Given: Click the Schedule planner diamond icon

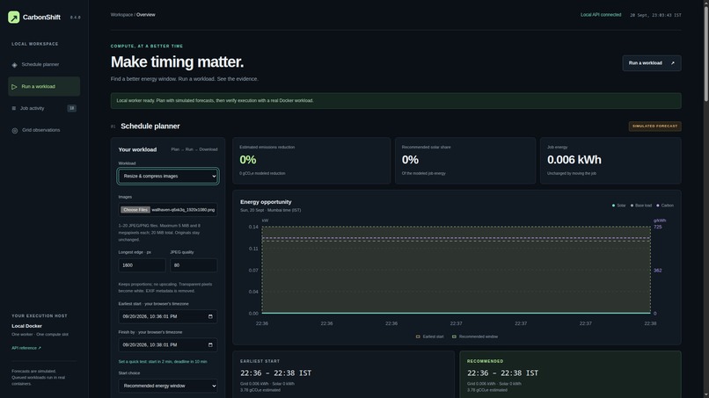Looking at the screenshot, I should pyautogui.click(x=14, y=65).
